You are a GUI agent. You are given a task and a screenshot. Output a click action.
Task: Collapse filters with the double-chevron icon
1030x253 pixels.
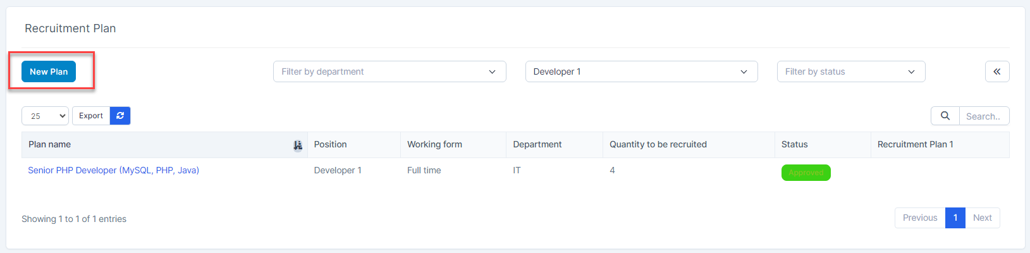tap(996, 71)
